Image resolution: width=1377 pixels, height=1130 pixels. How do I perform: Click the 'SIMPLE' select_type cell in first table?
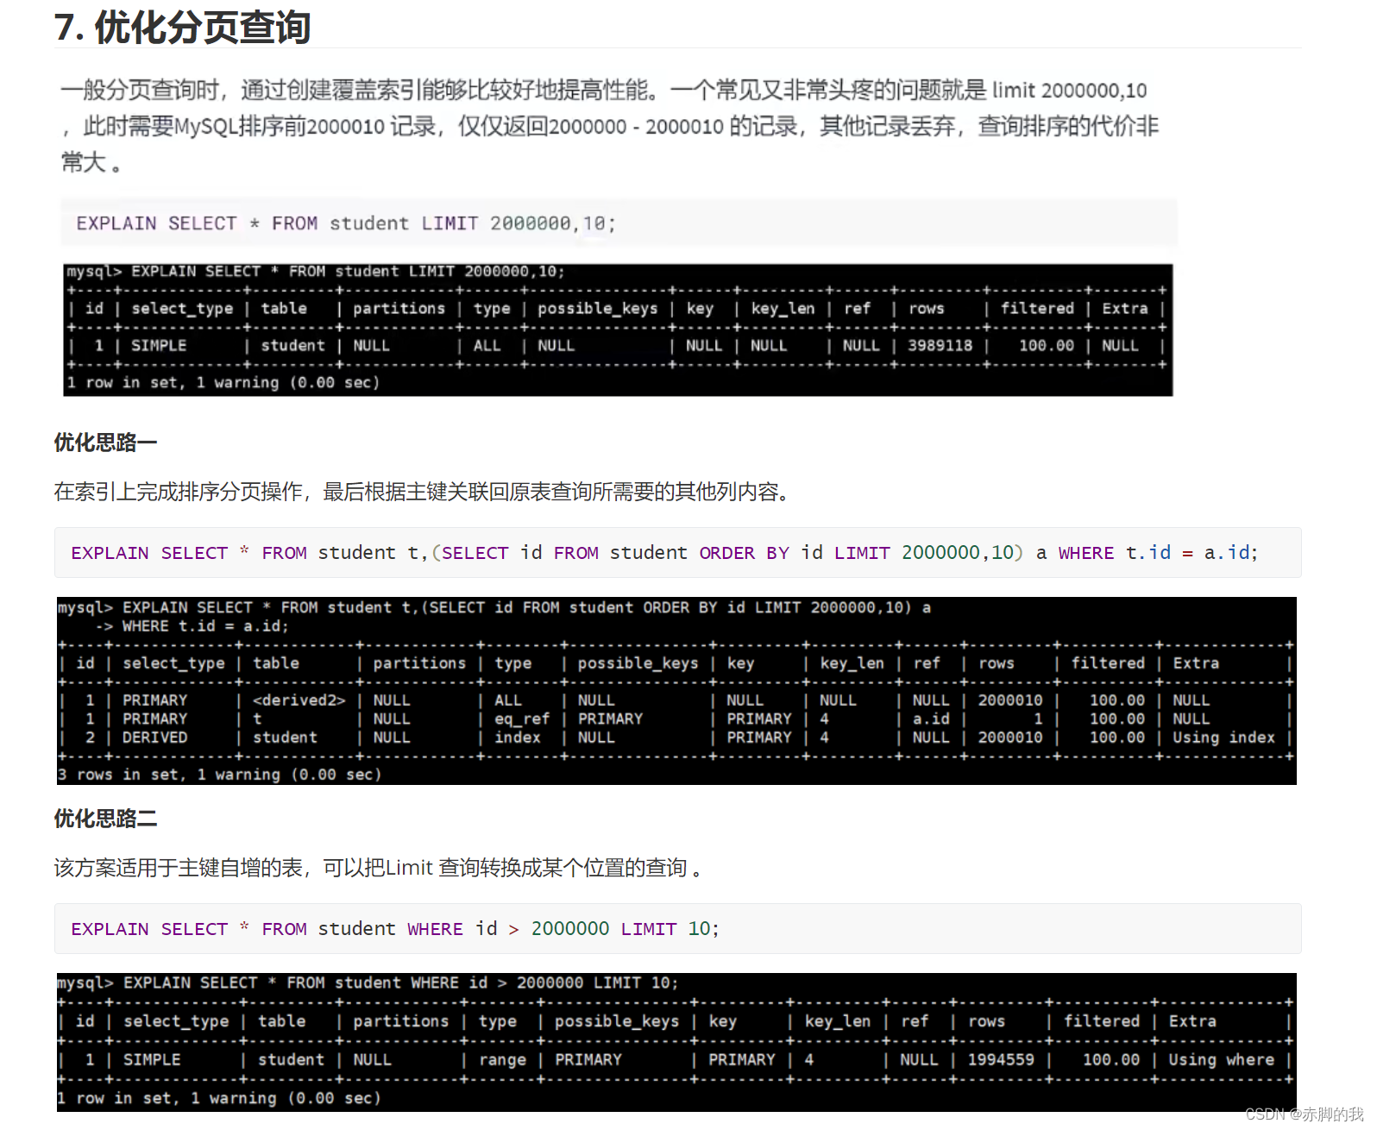pos(159,345)
